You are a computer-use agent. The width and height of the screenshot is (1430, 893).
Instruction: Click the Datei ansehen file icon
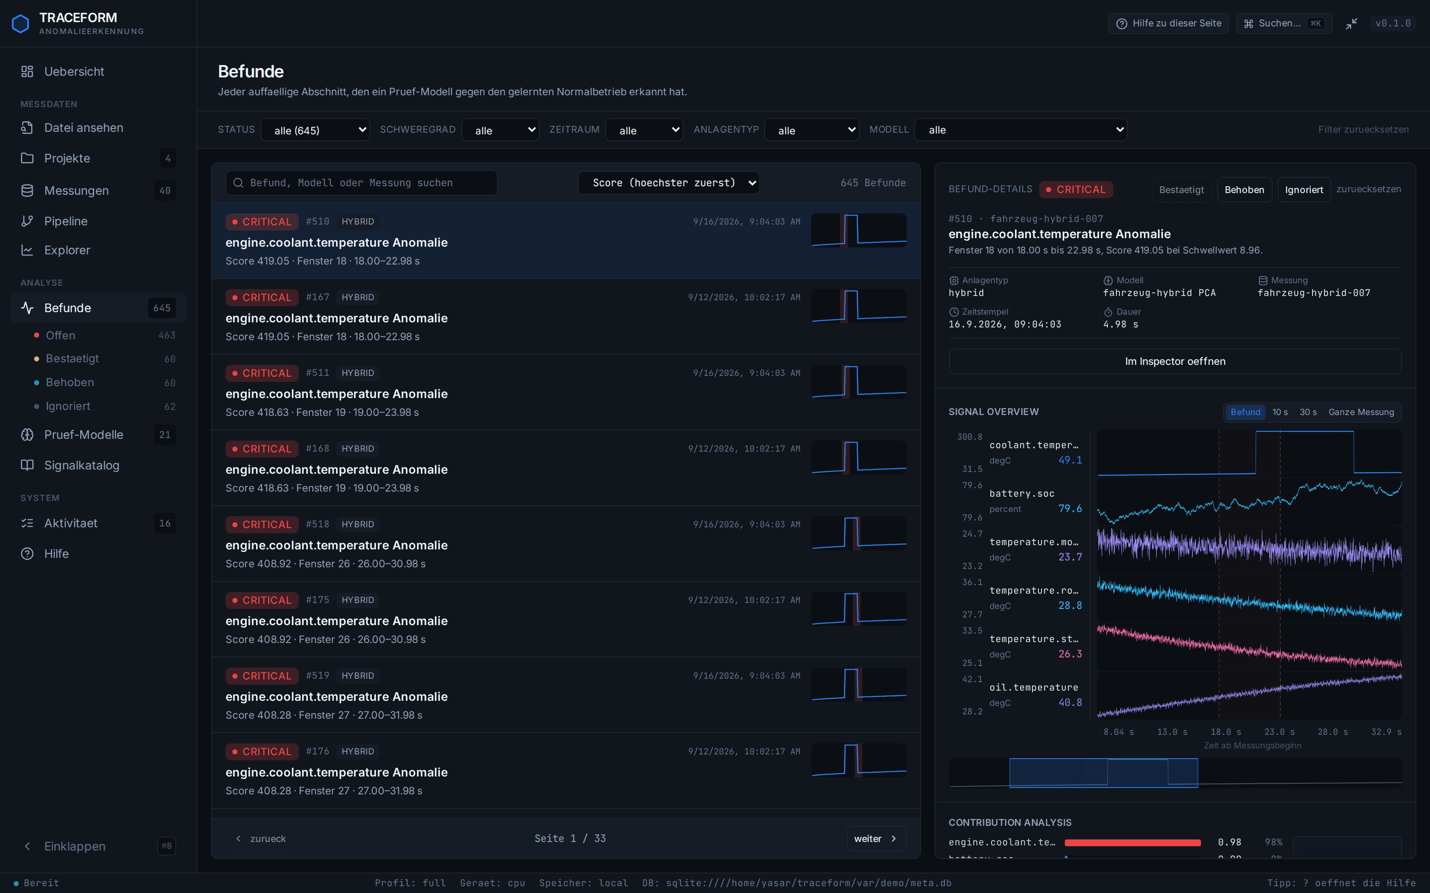pyautogui.click(x=27, y=128)
